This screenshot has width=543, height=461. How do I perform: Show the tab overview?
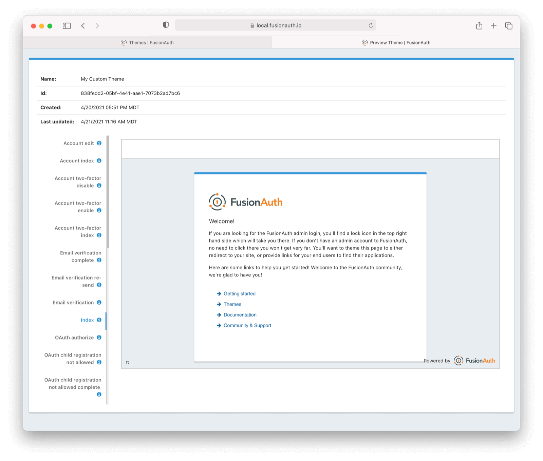point(508,26)
